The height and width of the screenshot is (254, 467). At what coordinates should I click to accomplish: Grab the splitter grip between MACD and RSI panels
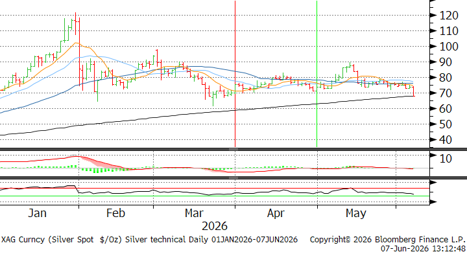(233, 178)
